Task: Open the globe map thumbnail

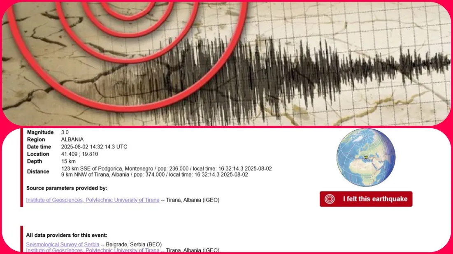Action: click(366, 157)
